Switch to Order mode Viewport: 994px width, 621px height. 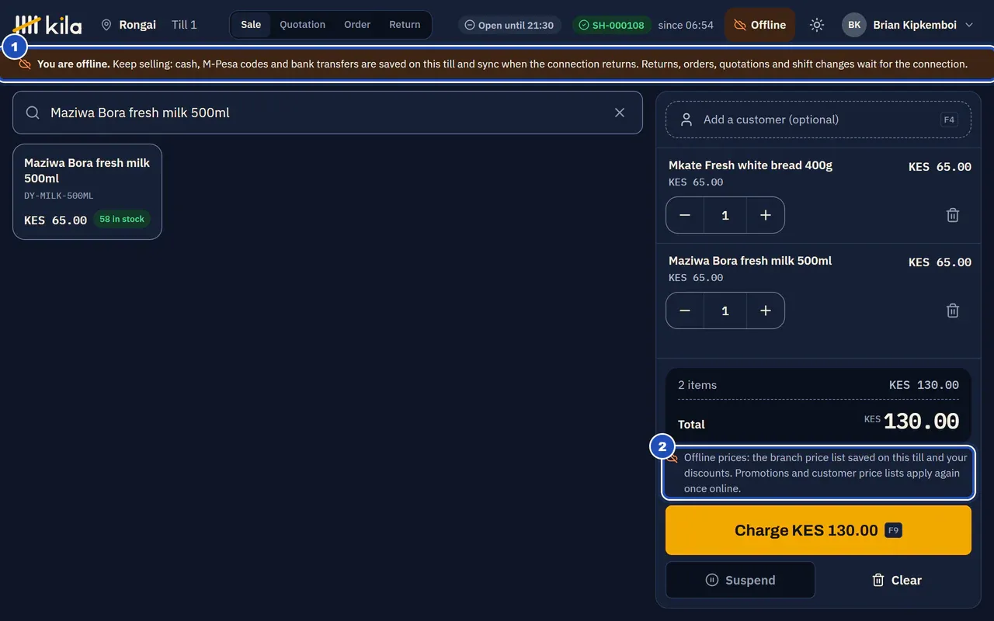click(357, 25)
